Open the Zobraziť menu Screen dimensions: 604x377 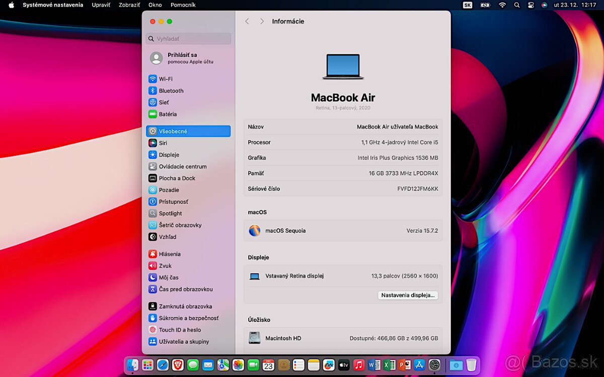(x=129, y=5)
